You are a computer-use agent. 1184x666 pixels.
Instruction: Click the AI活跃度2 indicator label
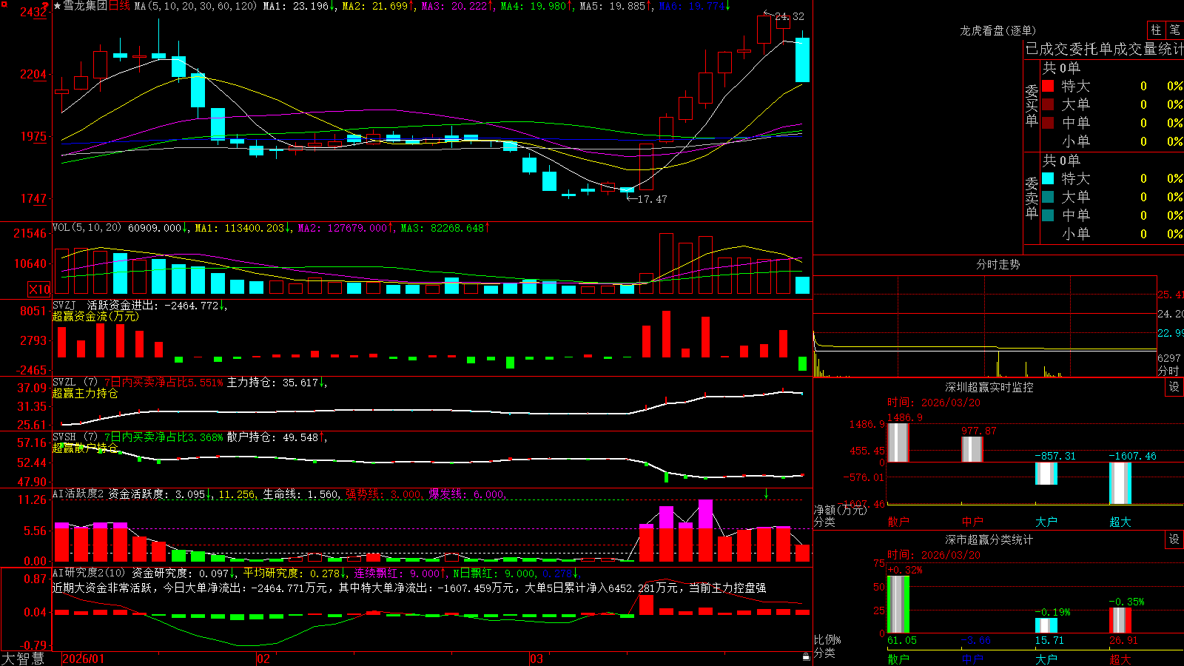pos(78,494)
